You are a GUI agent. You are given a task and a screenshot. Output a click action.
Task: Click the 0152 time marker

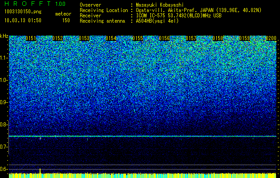pos(57,38)
